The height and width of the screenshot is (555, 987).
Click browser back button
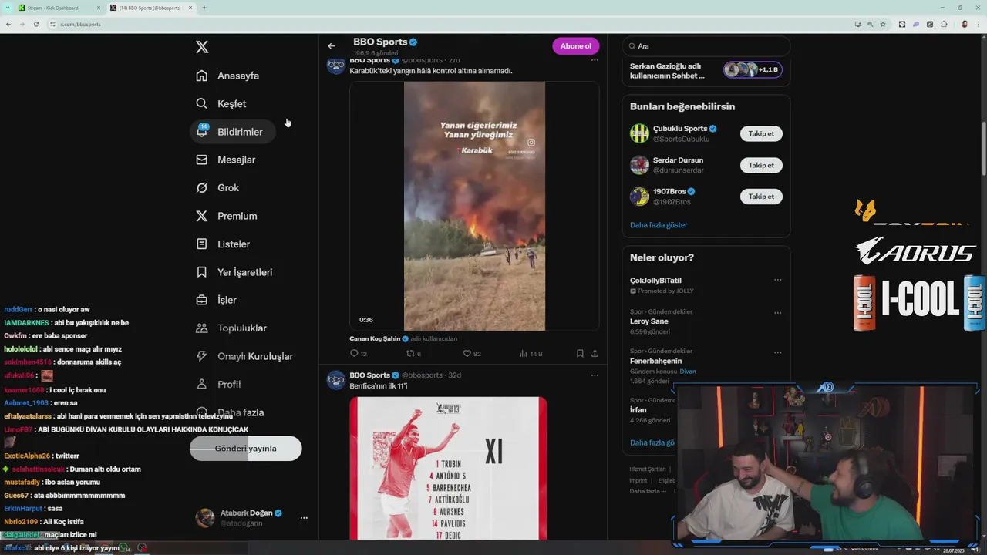8,24
